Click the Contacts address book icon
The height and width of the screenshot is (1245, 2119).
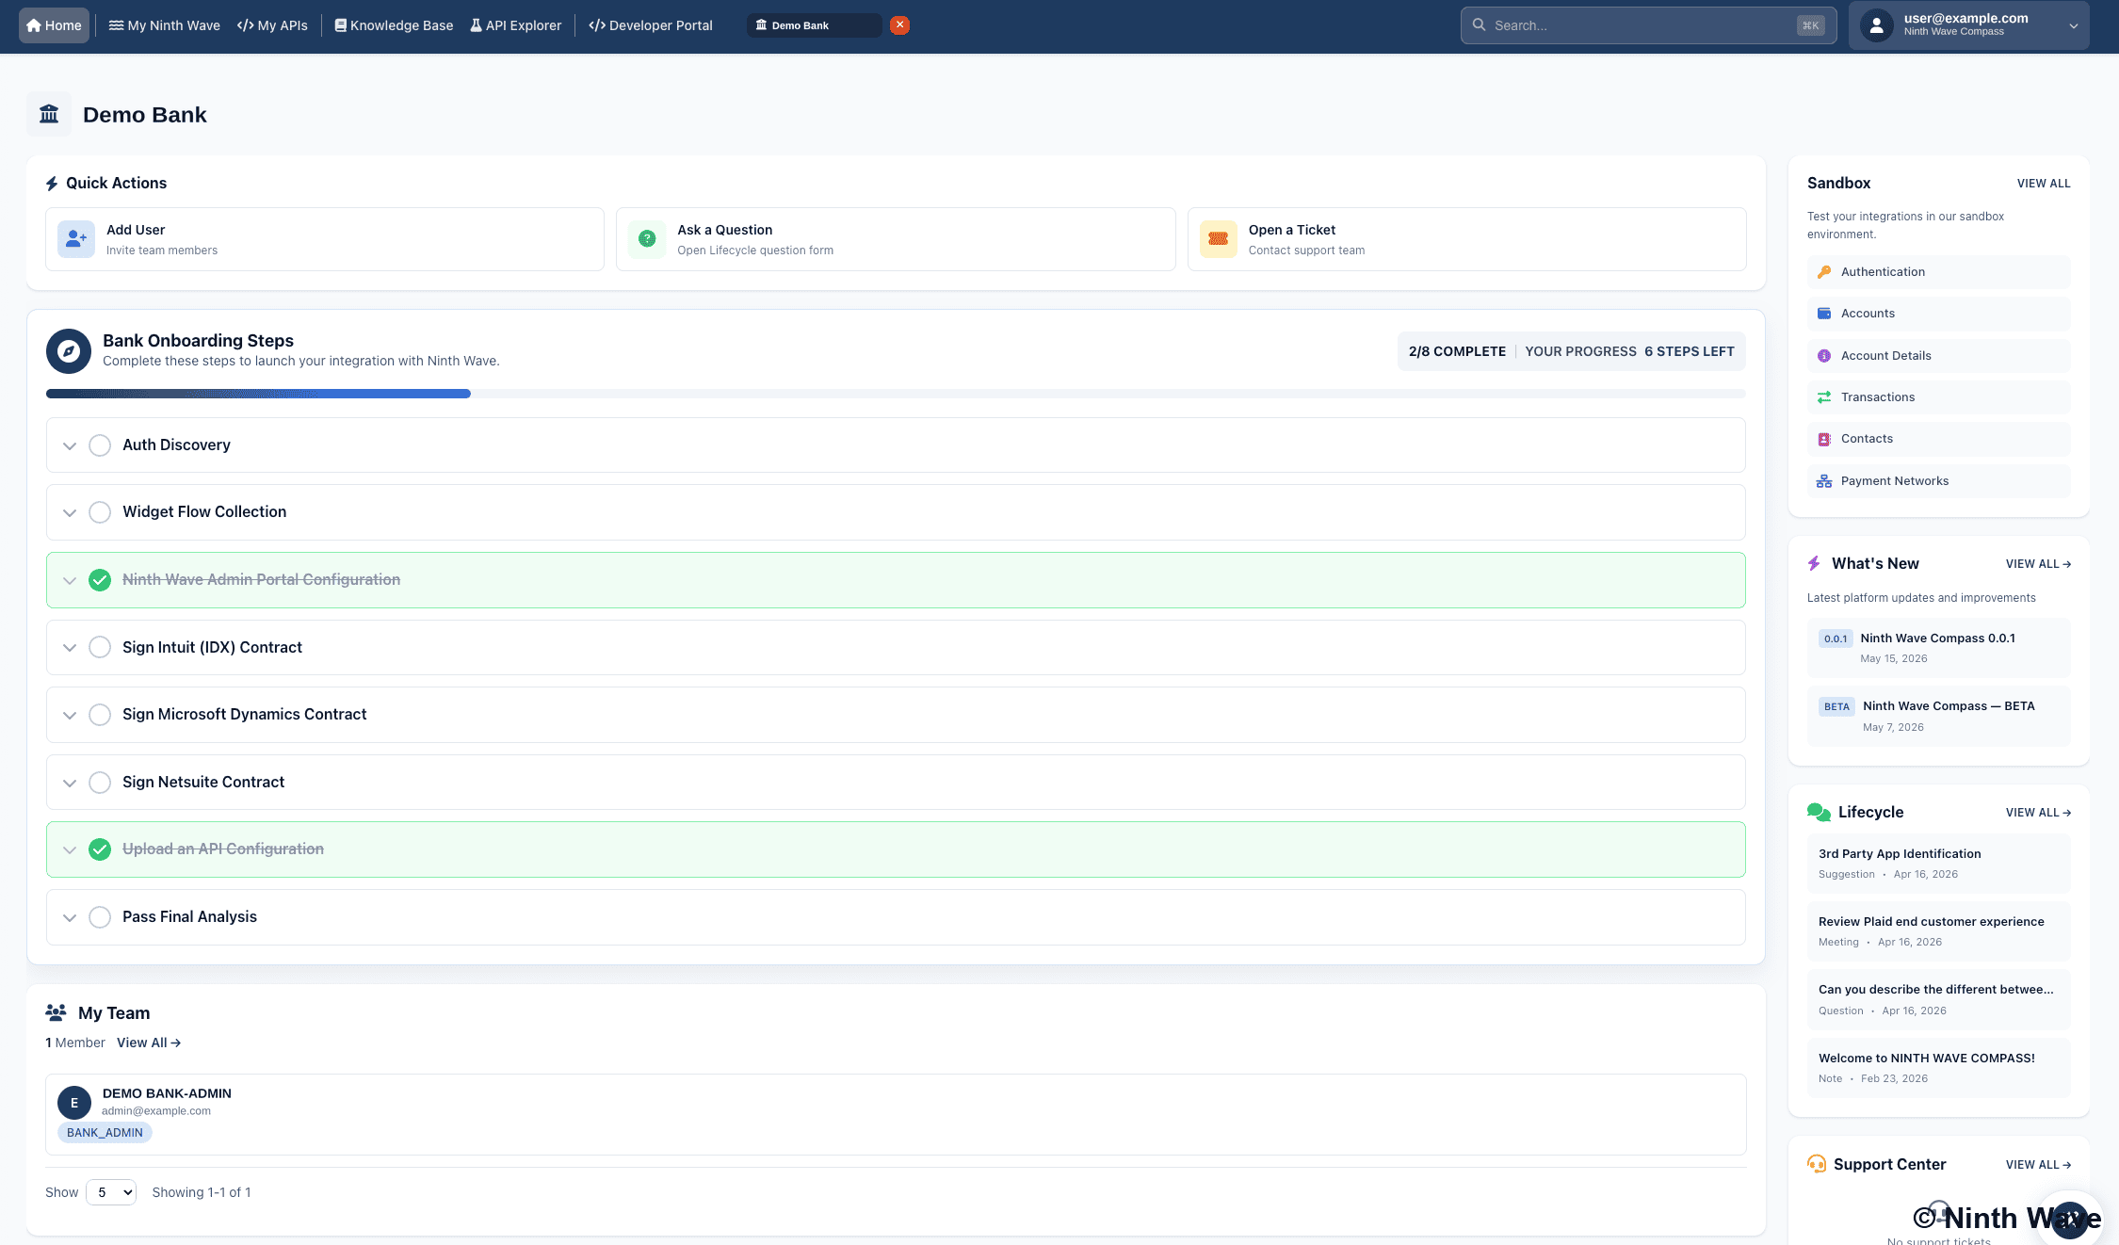pyautogui.click(x=1824, y=439)
